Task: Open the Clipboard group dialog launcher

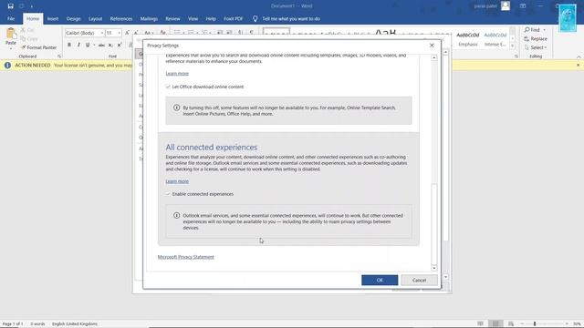Action: [x=59, y=56]
